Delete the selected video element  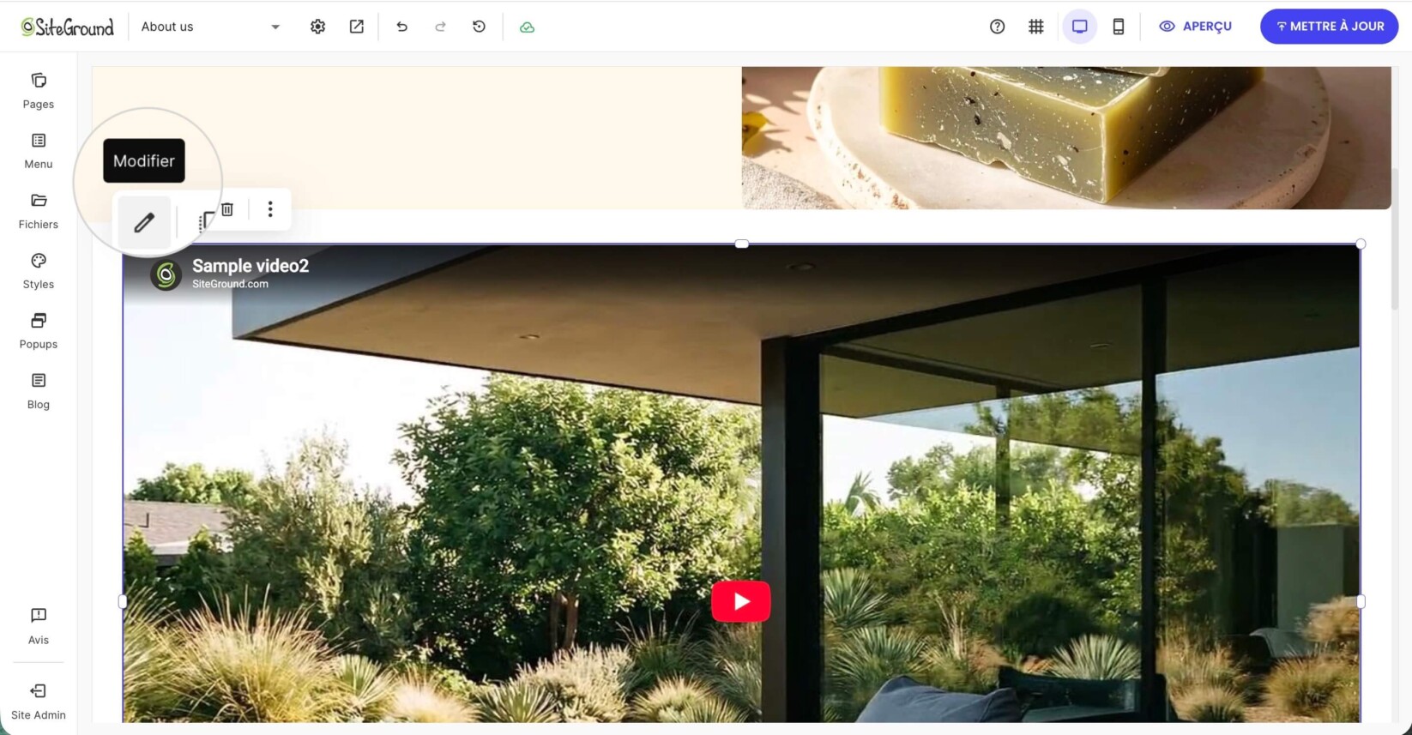coord(227,209)
